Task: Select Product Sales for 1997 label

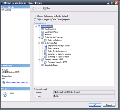Action: pos(54,59)
